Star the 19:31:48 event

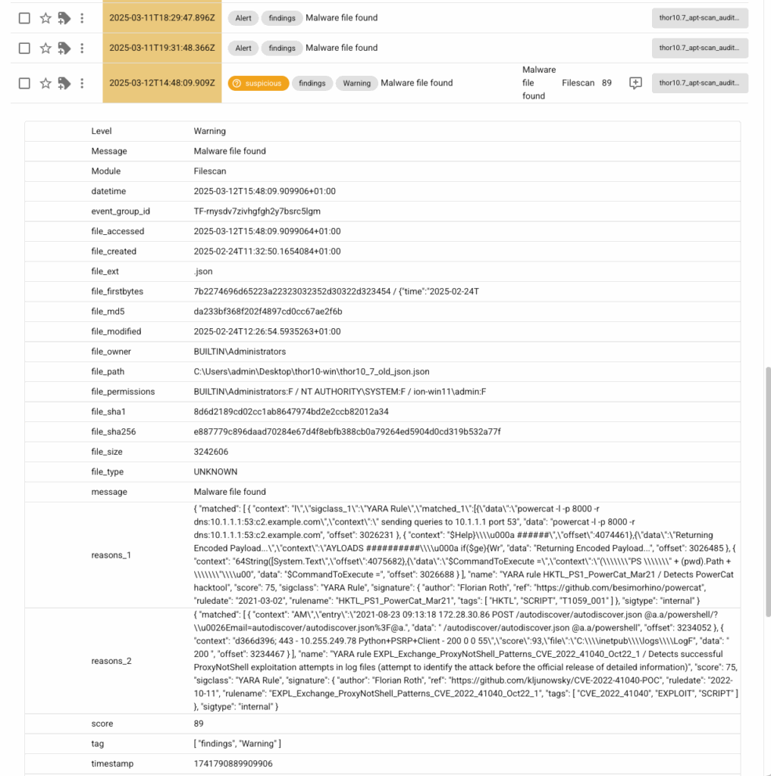(x=45, y=48)
